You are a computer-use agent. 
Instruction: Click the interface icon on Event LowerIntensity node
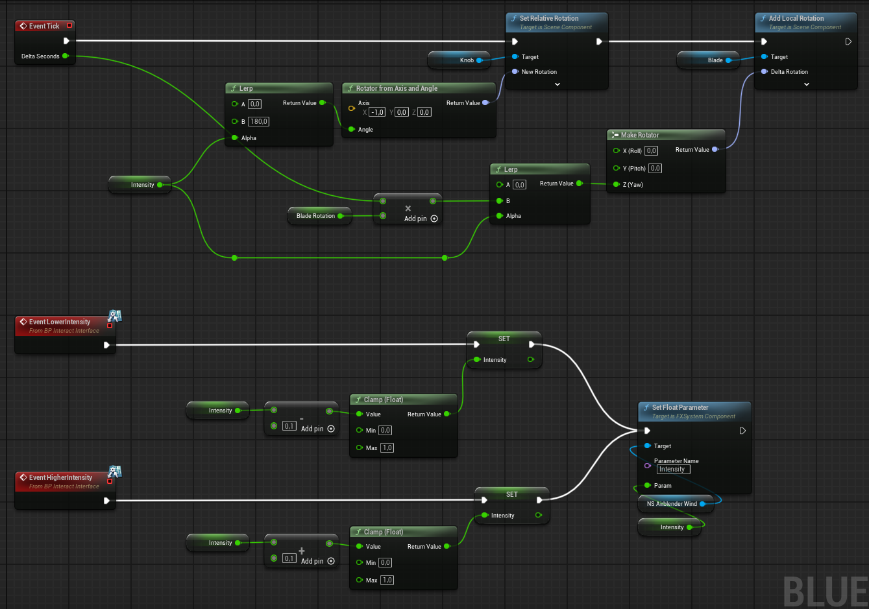pos(114,316)
